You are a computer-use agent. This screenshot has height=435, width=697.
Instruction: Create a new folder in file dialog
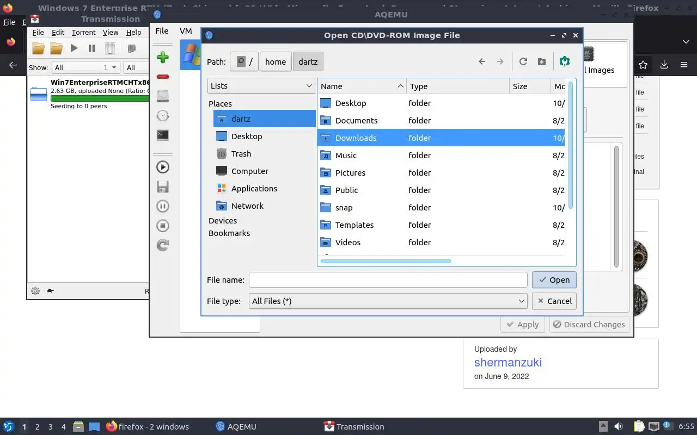click(x=542, y=61)
